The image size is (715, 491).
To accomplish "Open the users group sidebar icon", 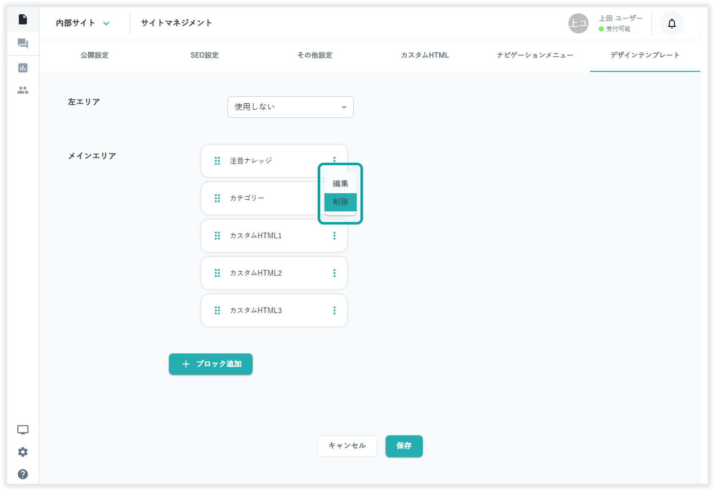I will pyautogui.click(x=23, y=90).
